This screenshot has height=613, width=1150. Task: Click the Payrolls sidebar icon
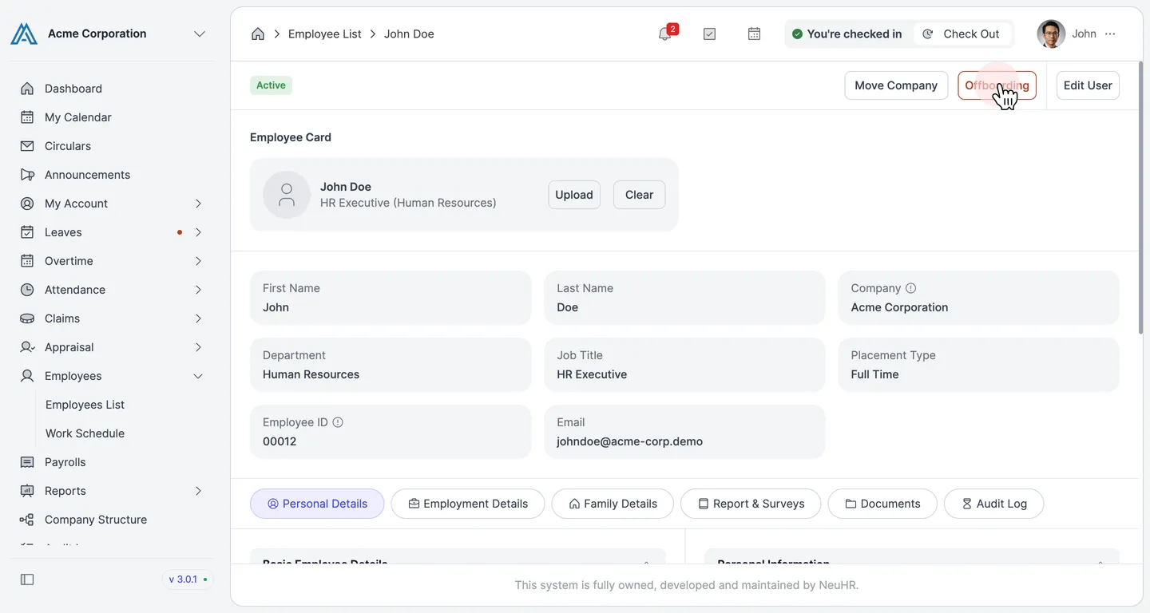tap(27, 462)
